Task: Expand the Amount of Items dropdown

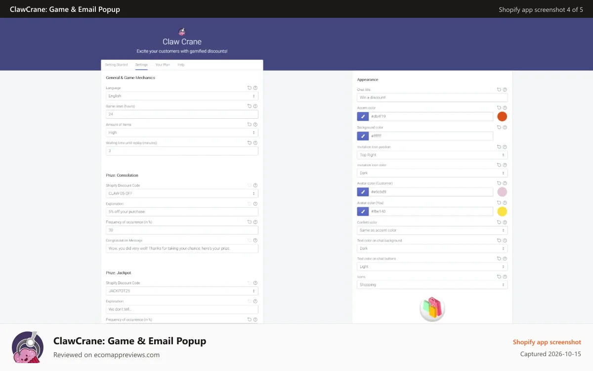Action: [x=182, y=133]
